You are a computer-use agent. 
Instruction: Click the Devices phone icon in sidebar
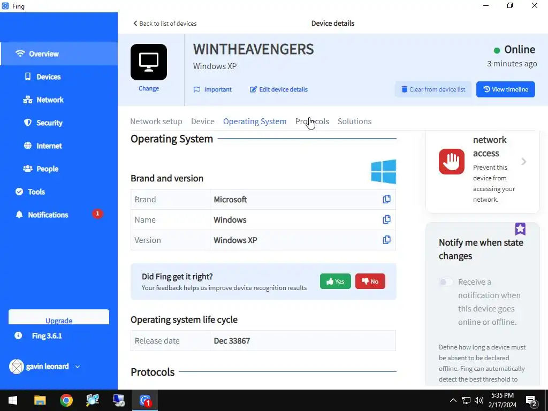pyautogui.click(x=28, y=77)
